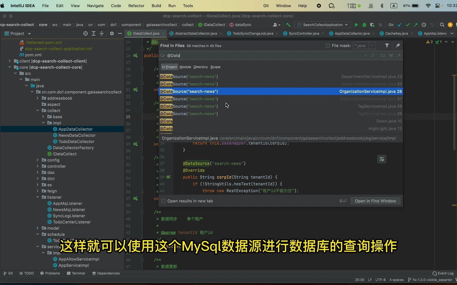The height and width of the screenshot is (285, 457).
Task: Open Search Everywhere with the magnifier icon
Action: 442,25
